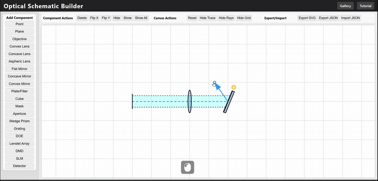Add an SLM component

[19, 159]
